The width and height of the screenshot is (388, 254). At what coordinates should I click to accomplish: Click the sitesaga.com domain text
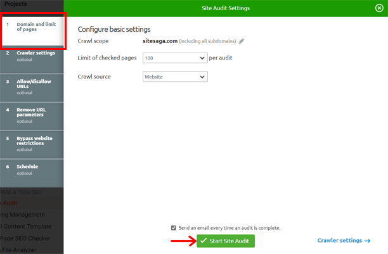160,41
